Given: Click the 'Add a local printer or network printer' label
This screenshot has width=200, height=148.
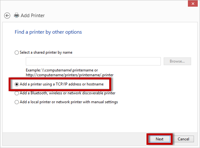Looking at the screenshot, I should [x=69, y=102].
